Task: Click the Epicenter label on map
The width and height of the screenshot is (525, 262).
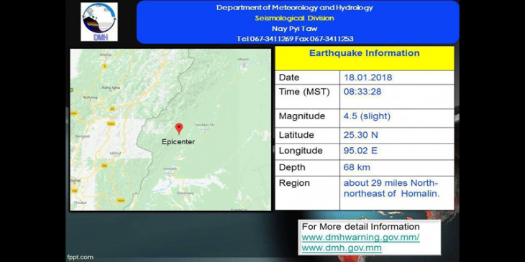Action: pos(178,141)
